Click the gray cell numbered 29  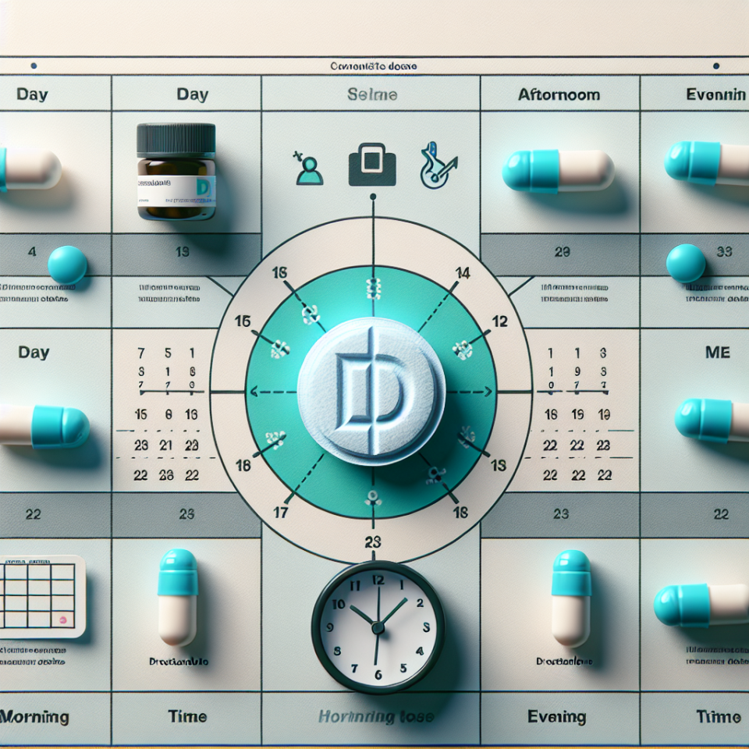(x=559, y=252)
